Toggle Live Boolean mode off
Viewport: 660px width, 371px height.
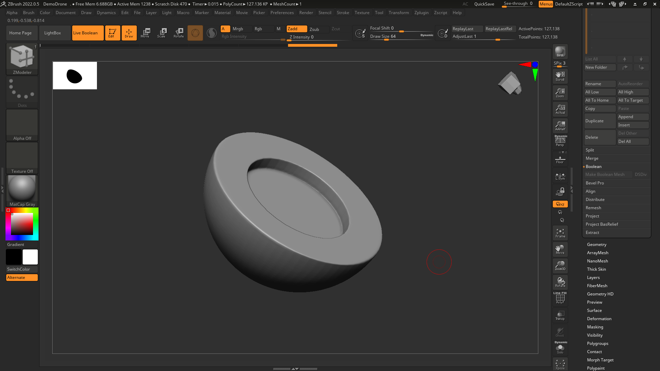[88, 33]
